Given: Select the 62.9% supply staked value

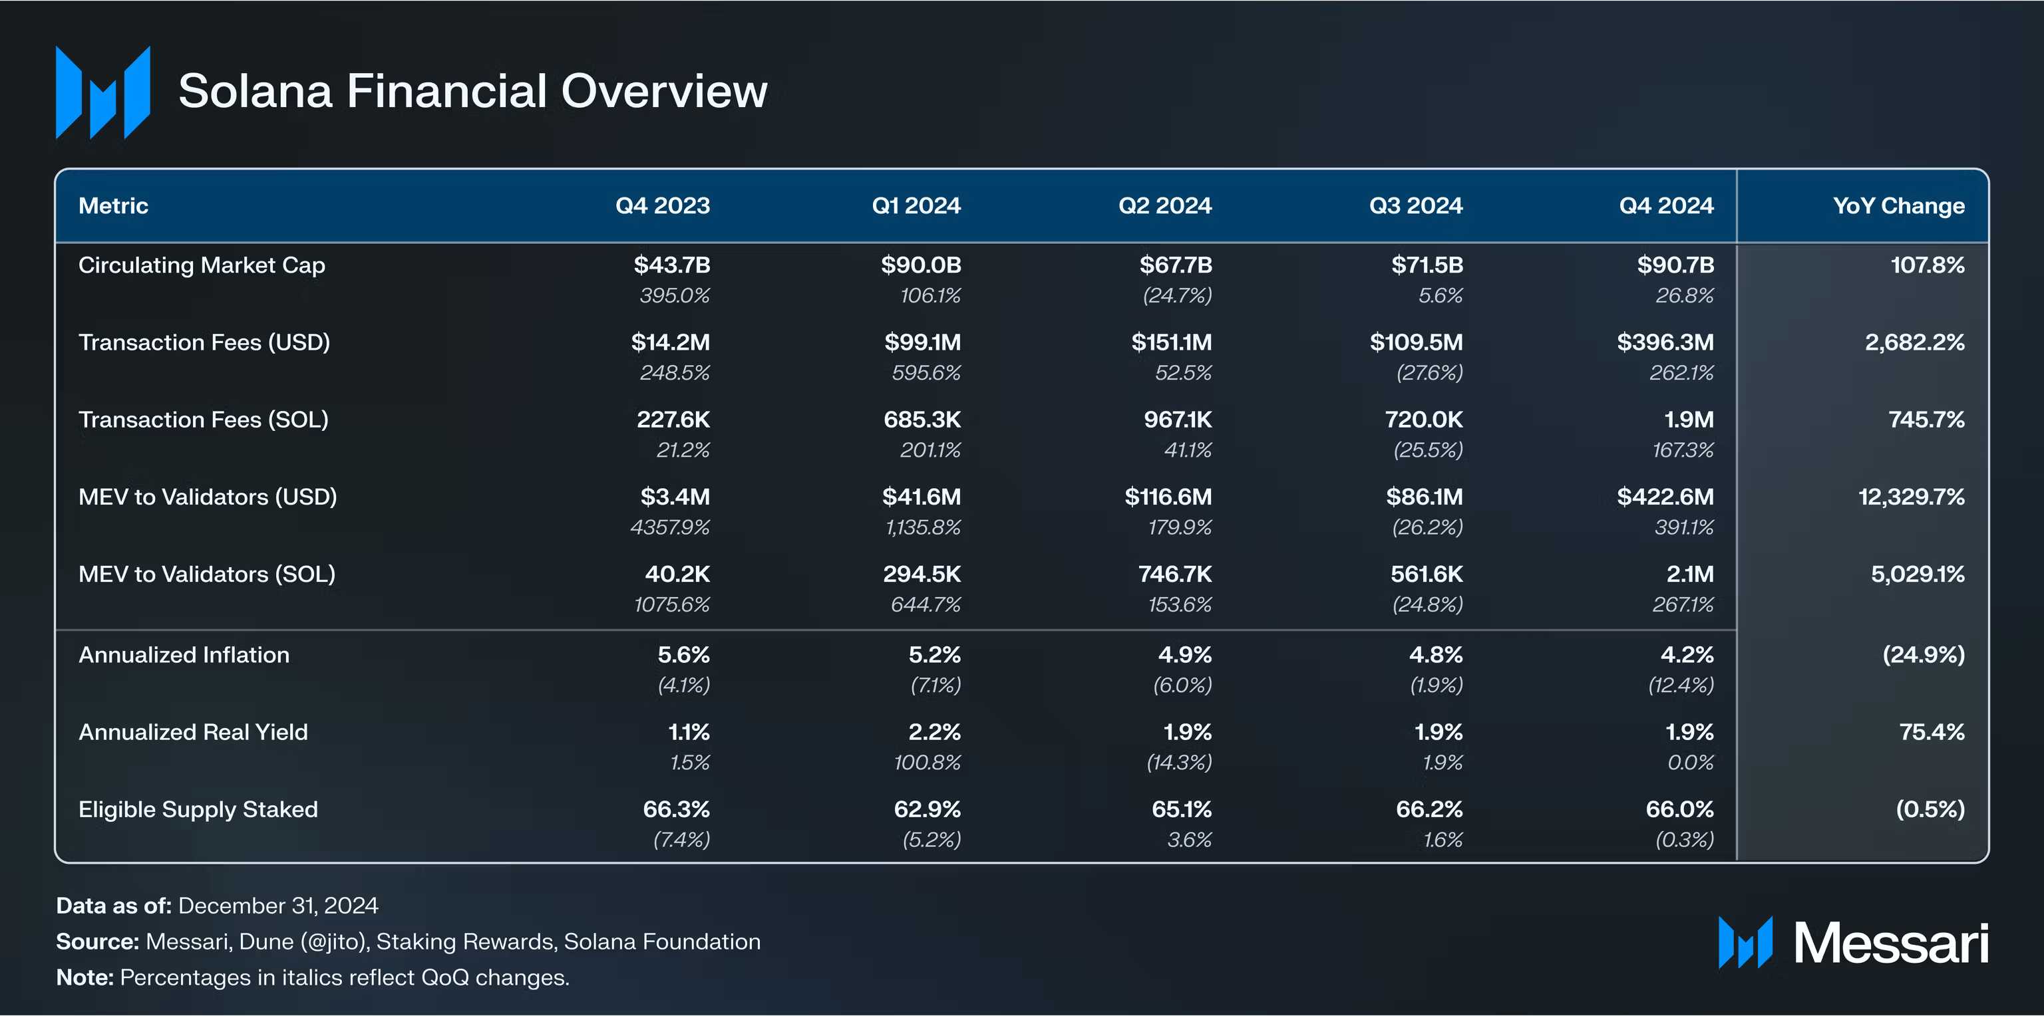Looking at the screenshot, I should (927, 810).
